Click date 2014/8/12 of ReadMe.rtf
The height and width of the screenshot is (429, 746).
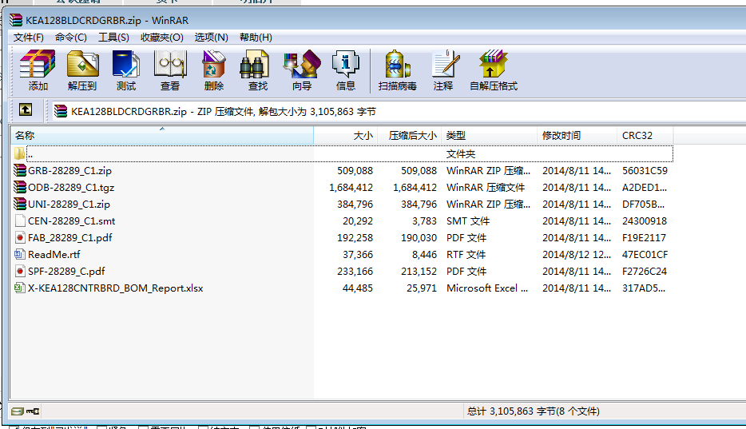(577, 255)
